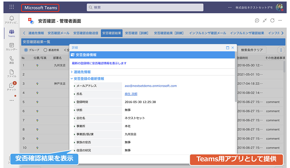The image size is (290, 168).
Task: Click the 検索条件クリア button
Action: click(252, 50)
